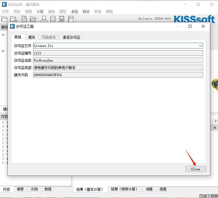The width and height of the screenshot is (218, 198).
Task: Switch to 教程 tab at bottom
Action: pyautogui.click(x=48, y=189)
